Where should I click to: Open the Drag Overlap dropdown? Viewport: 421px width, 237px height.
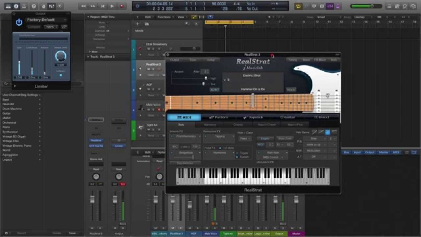pos(363,17)
